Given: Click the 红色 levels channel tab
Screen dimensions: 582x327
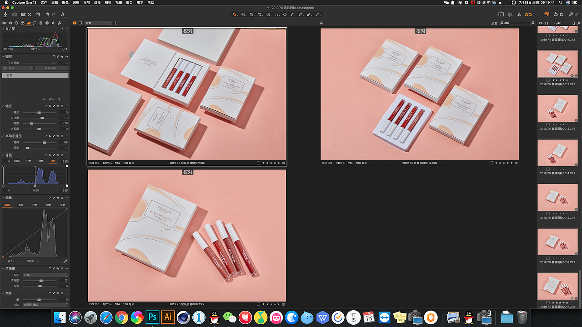Looking at the screenshot, I should point(29,161).
